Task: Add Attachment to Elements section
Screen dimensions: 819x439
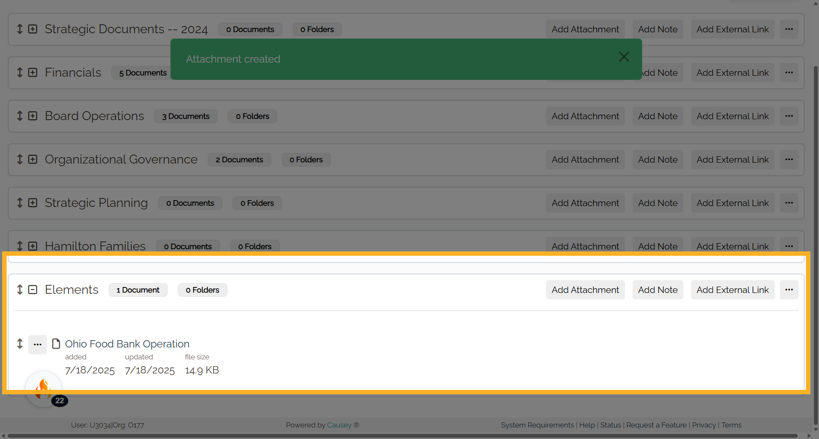Action: point(585,290)
